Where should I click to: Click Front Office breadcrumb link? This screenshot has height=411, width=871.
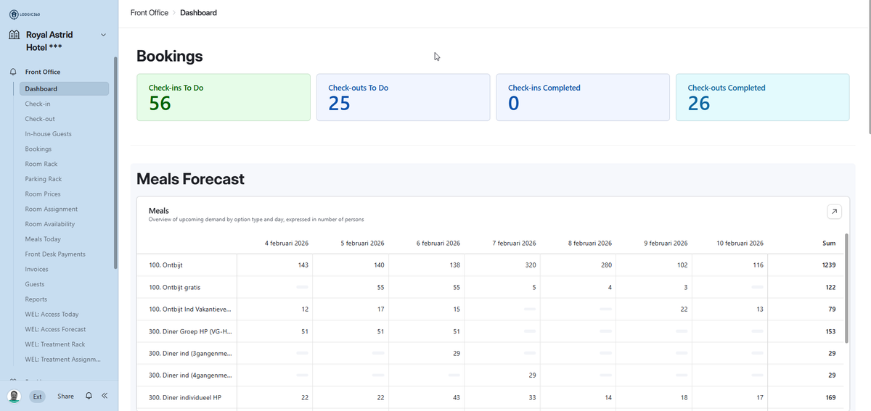pos(150,13)
